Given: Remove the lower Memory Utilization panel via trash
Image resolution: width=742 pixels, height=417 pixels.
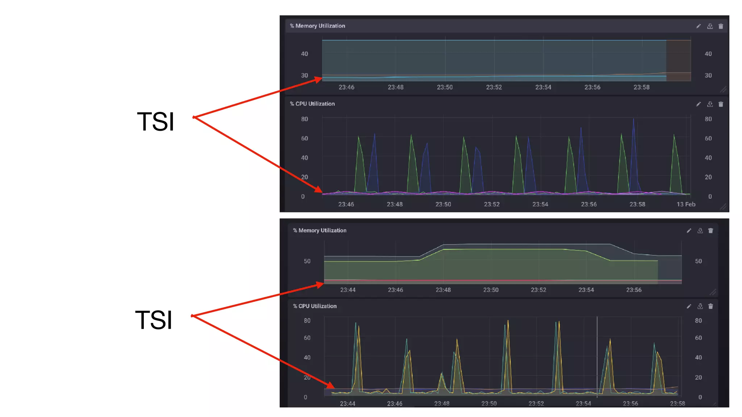Looking at the screenshot, I should pos(710,231).
